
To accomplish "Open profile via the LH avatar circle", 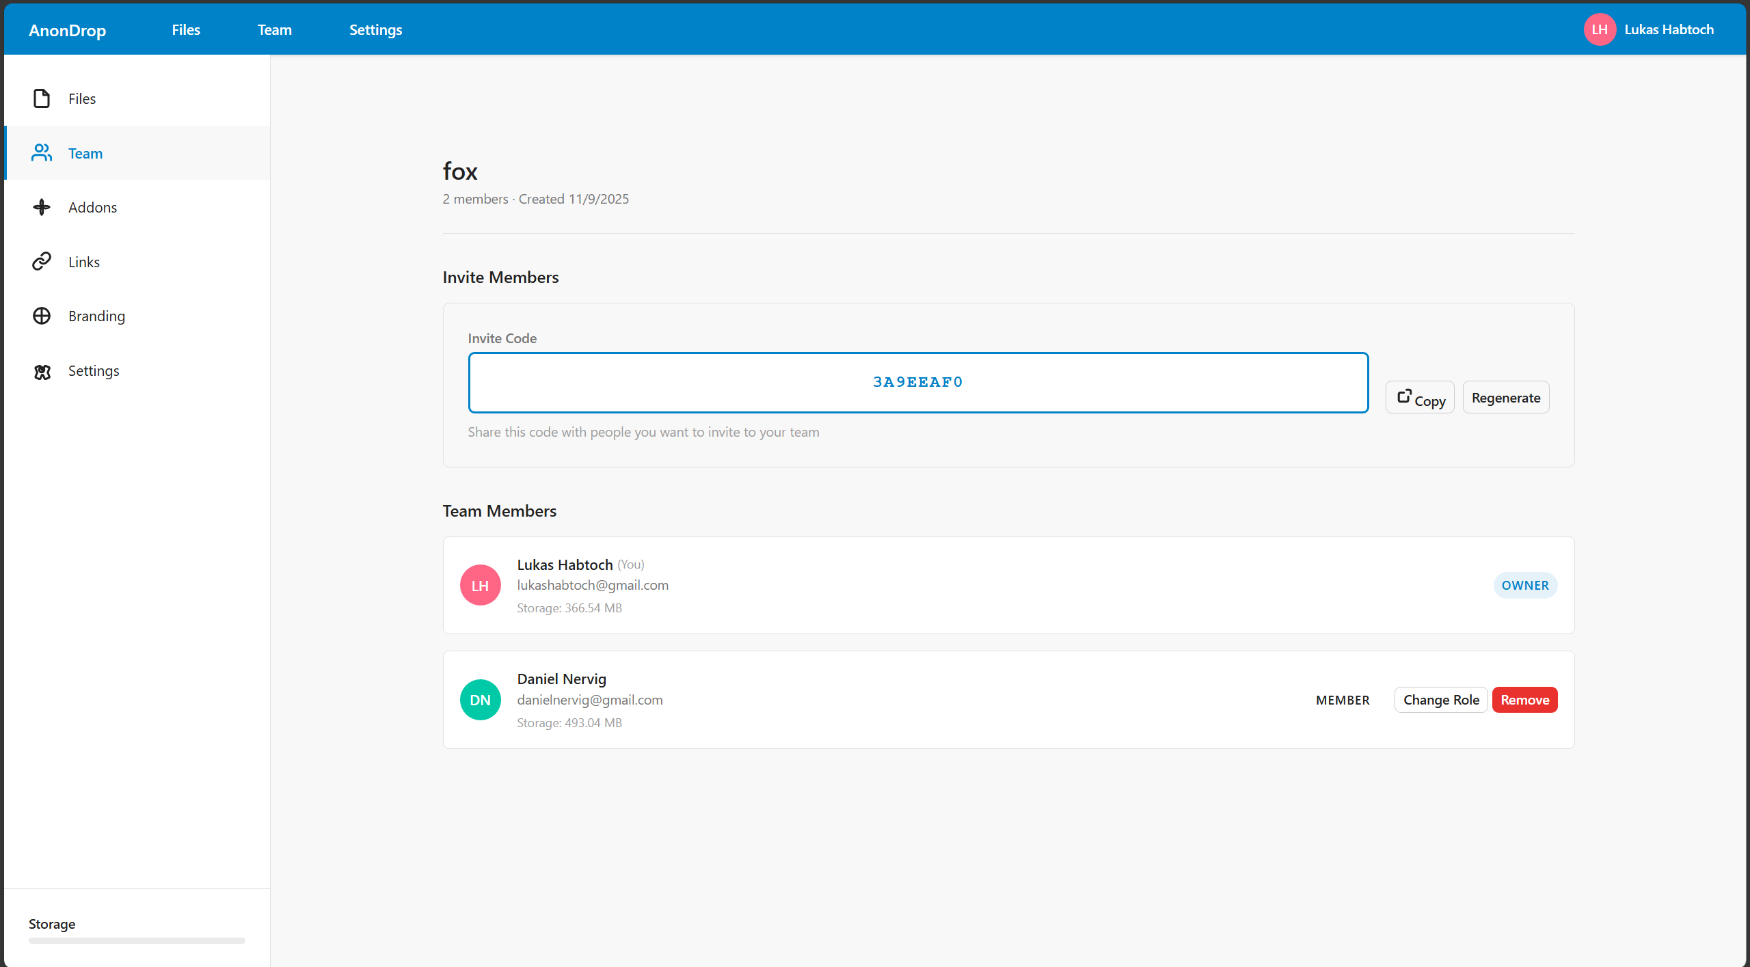I will (1600, 29).
